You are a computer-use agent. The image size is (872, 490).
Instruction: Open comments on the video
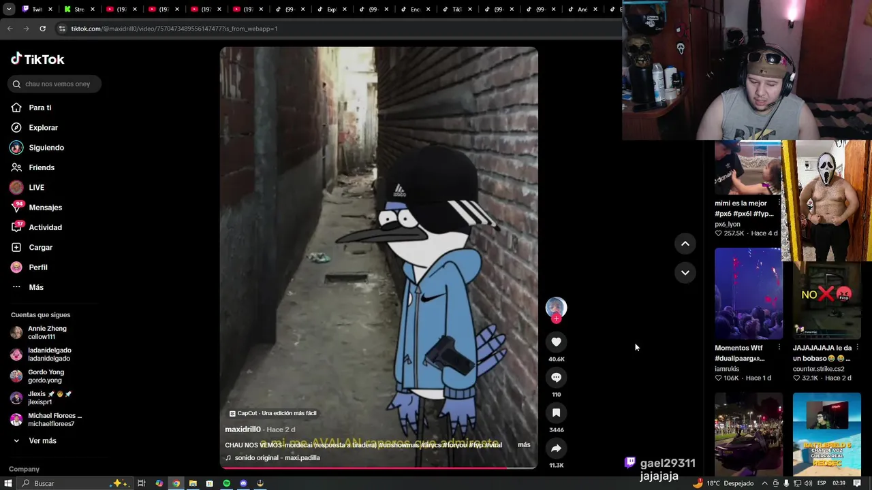(556, 378)
